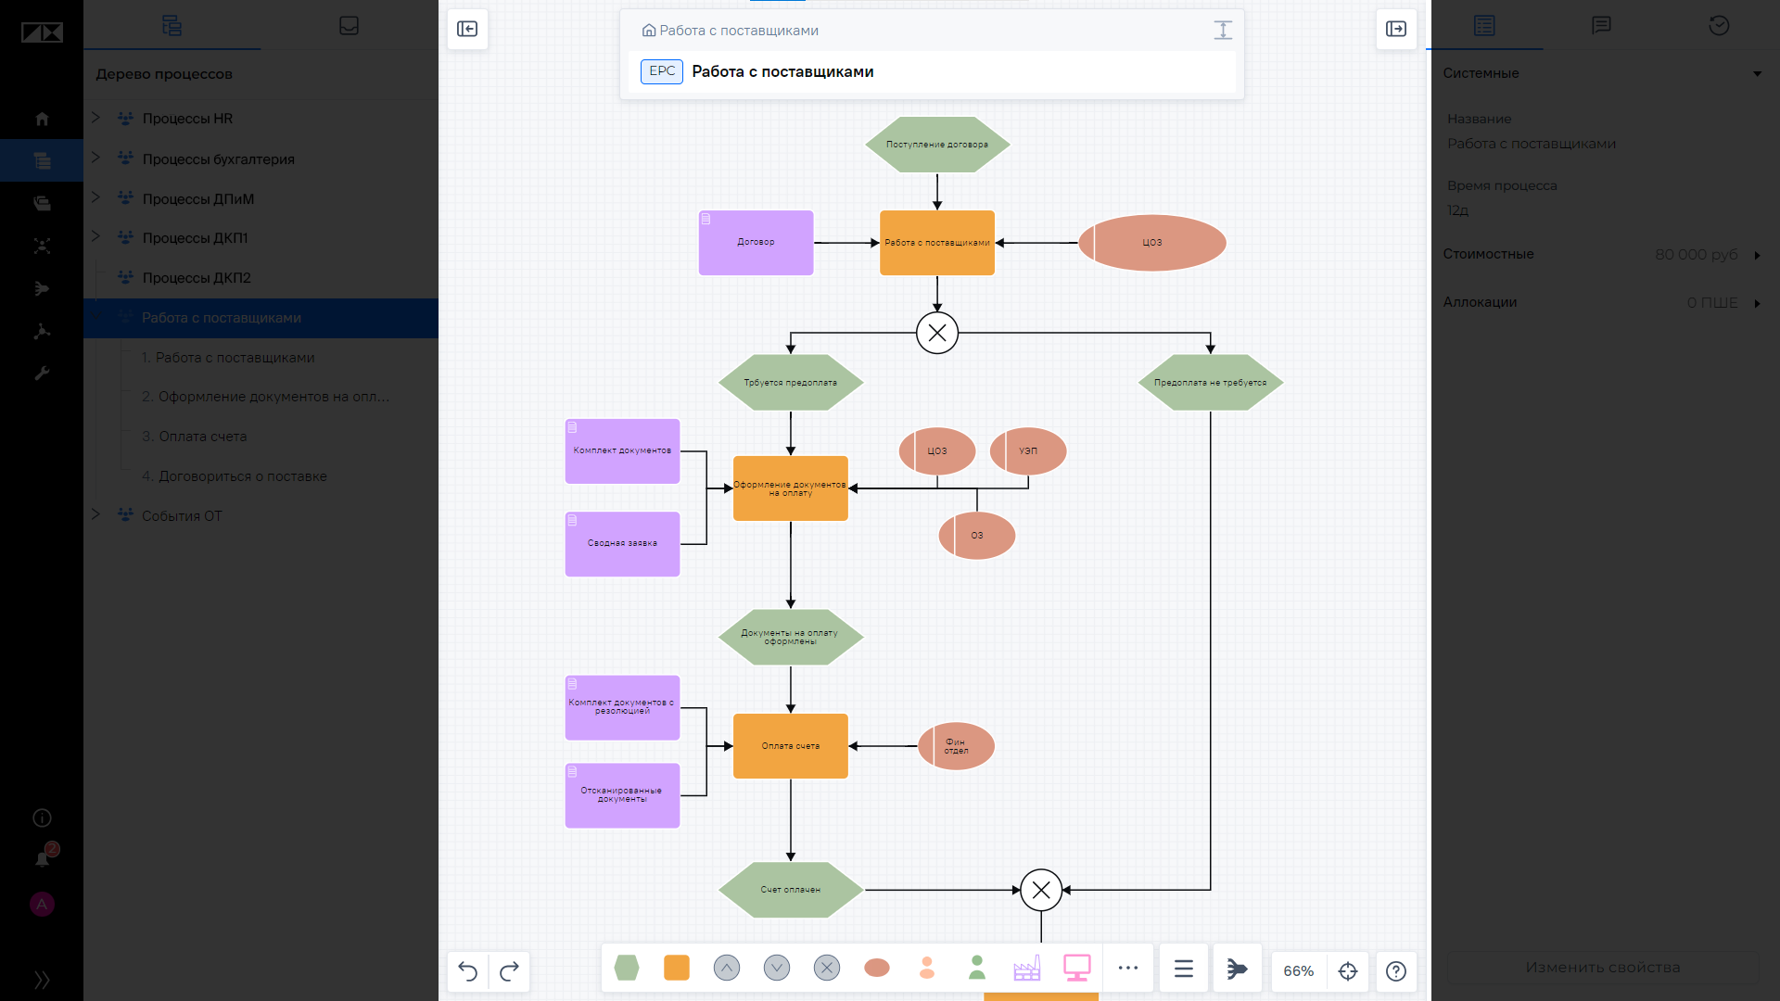Viewport: 1780px width, 1001px height.
Task: Click the Название value Работа с поставщиками
Action: pyautogui.click(x=1532, y=144)
